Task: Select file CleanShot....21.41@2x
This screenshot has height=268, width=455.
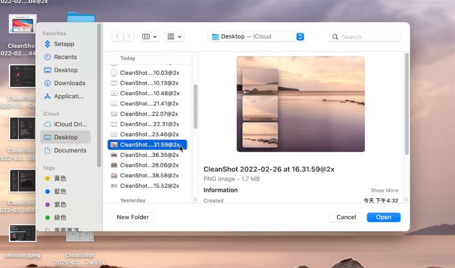Action: pyautogui.click(x=147, y=104)
